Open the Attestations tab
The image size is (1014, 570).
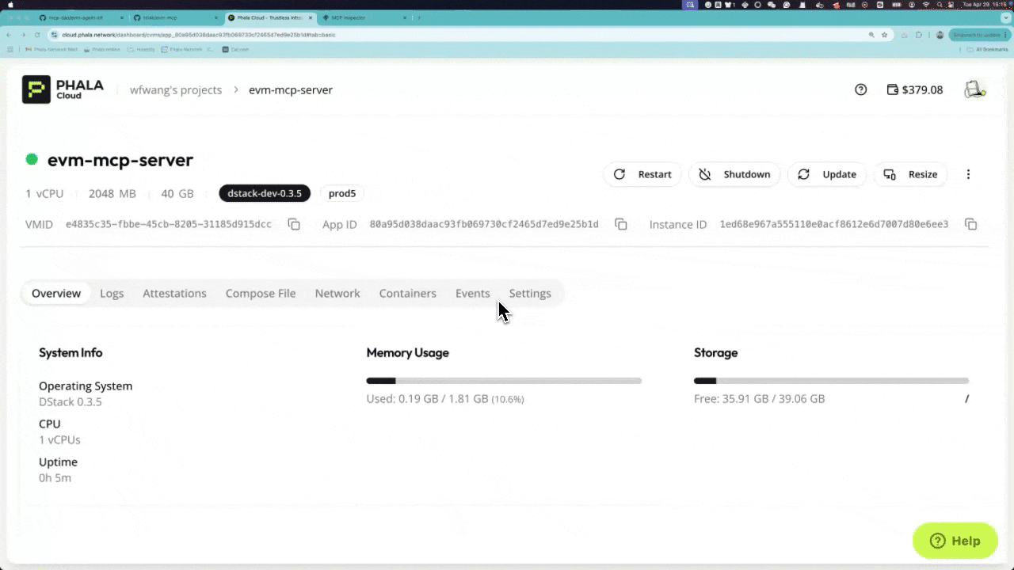click(x=174, y=293)
